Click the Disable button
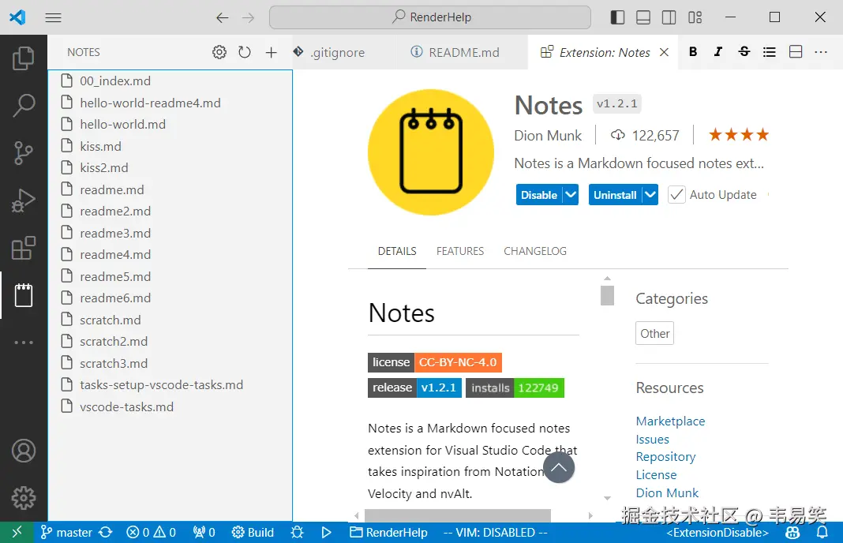Viewport: 843px width, 543px height. tap(539, 195)
